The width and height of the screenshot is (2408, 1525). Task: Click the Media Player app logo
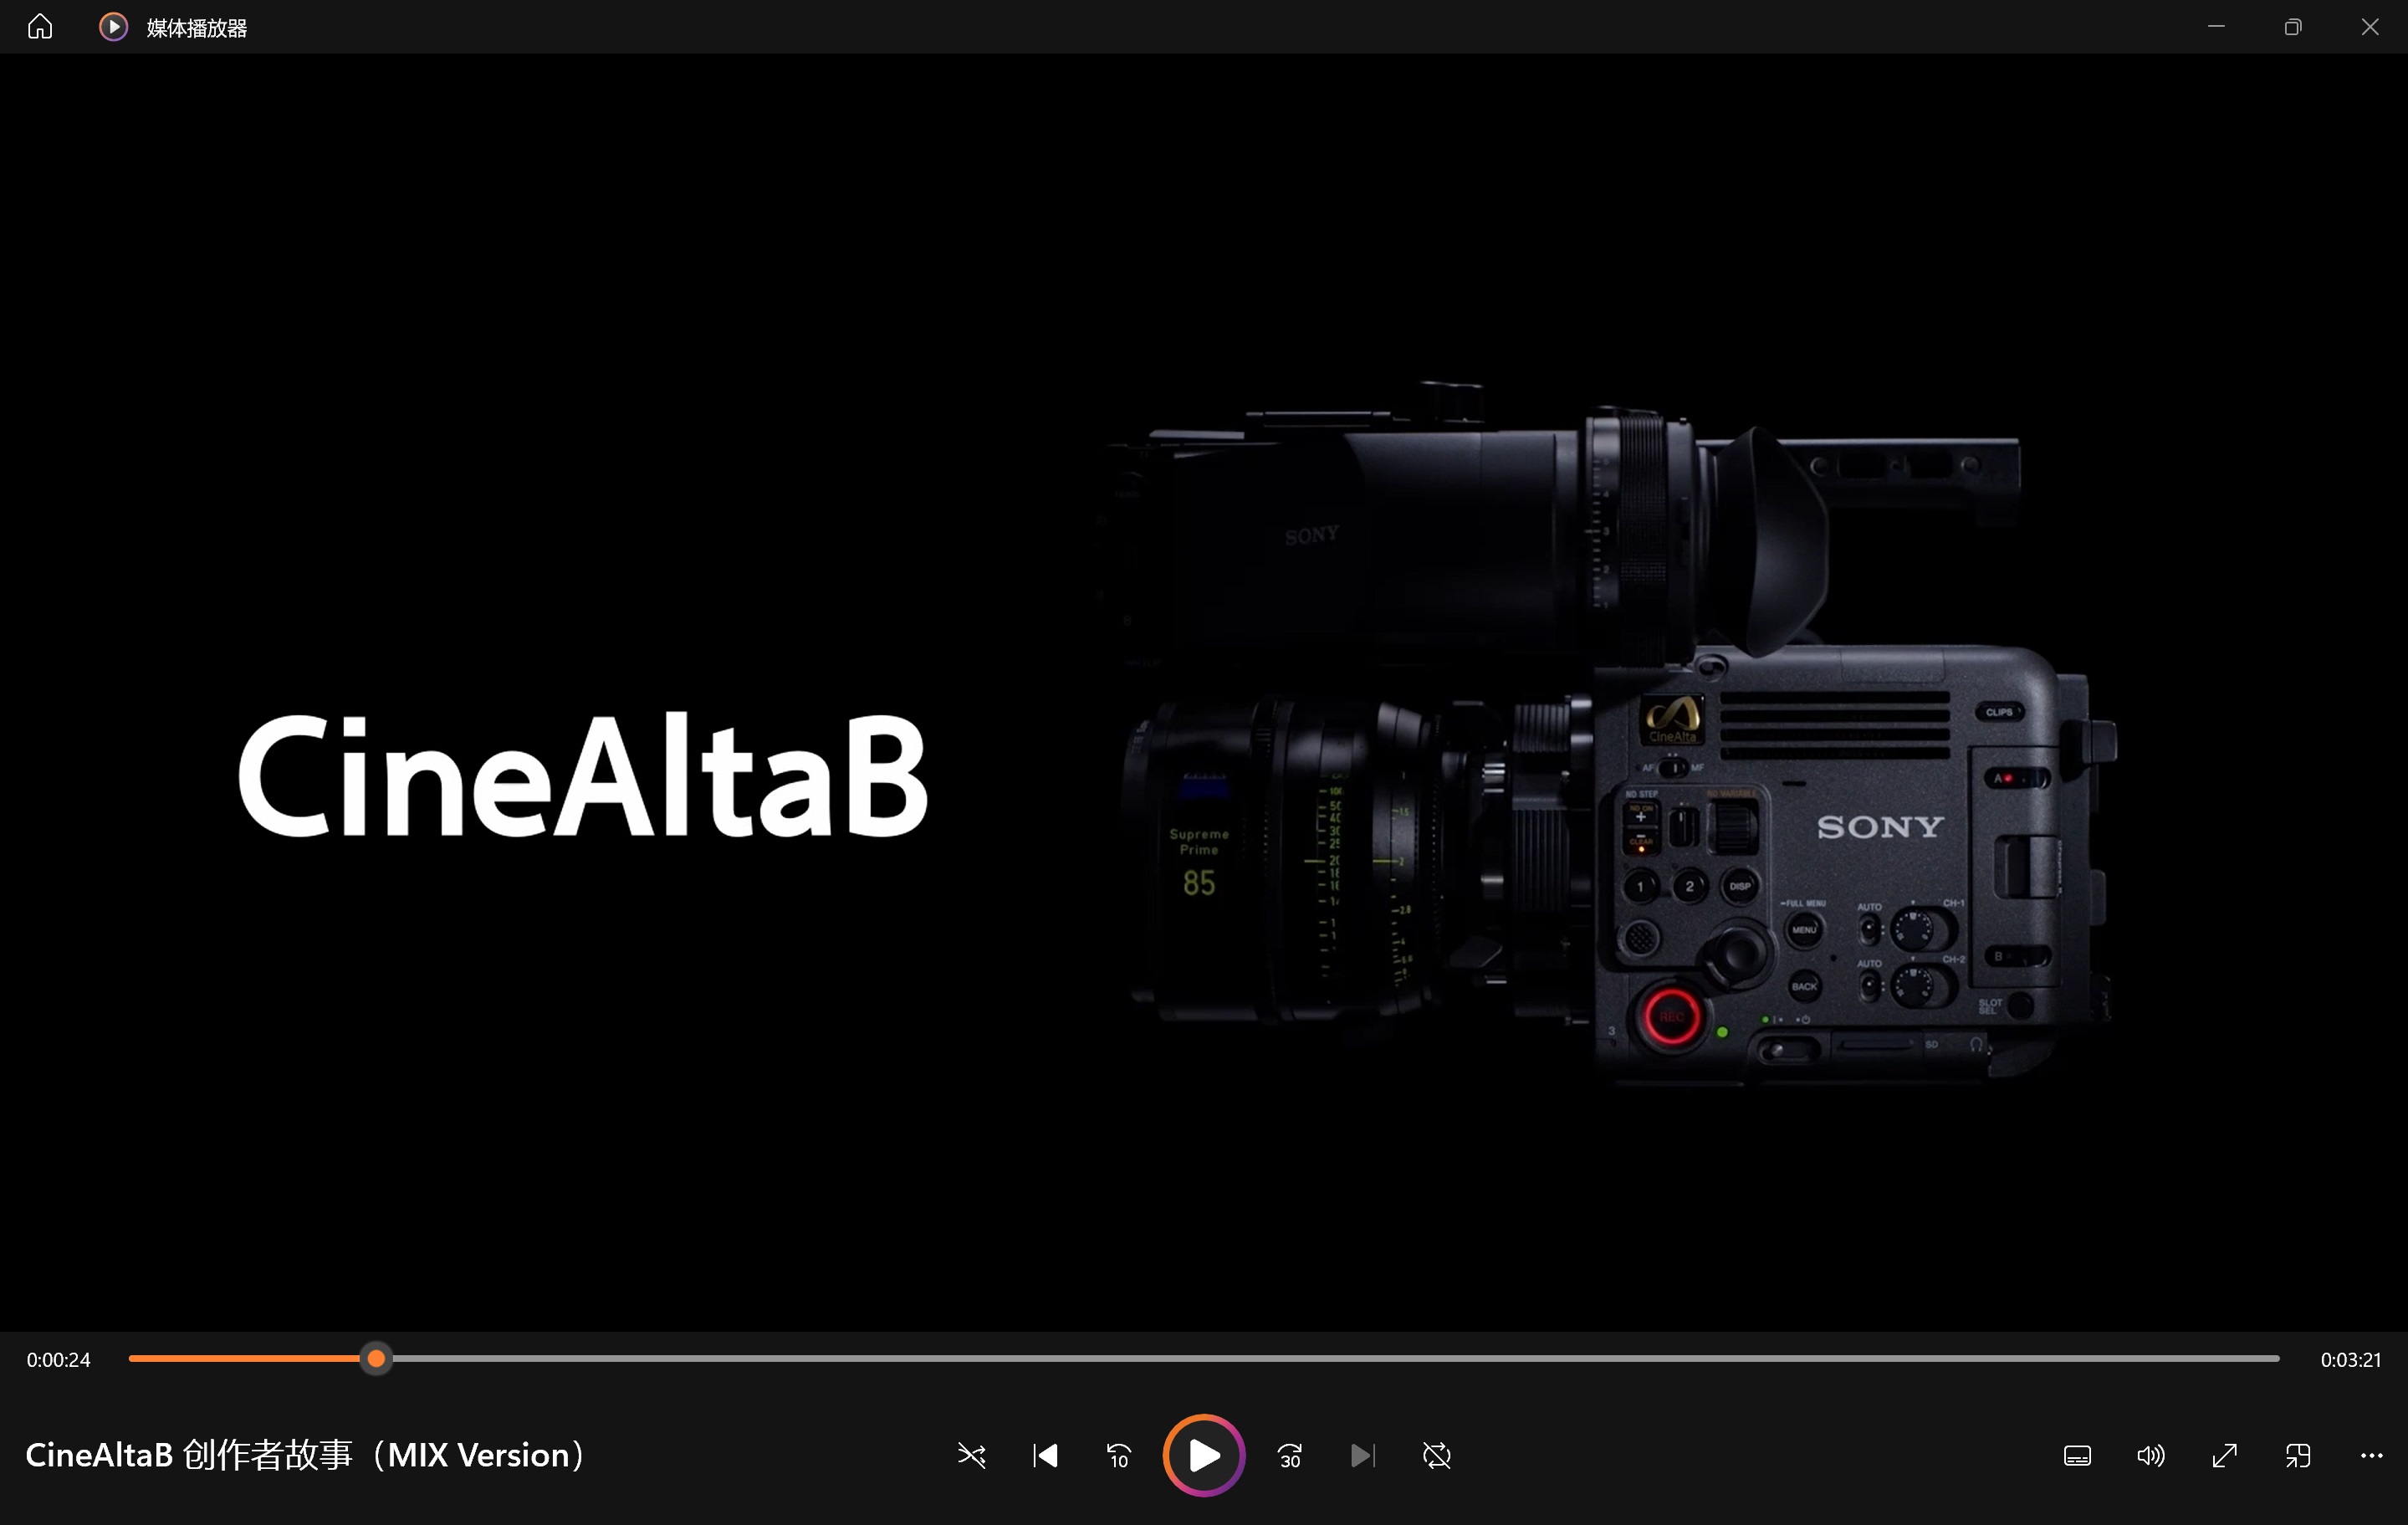(x=113, y=27)
